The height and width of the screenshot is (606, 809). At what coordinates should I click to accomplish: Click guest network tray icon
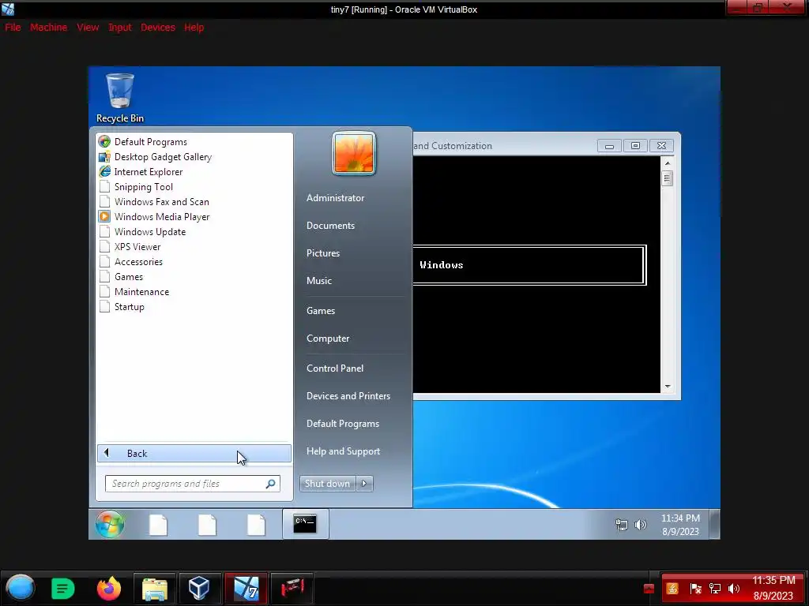[622, 525]
